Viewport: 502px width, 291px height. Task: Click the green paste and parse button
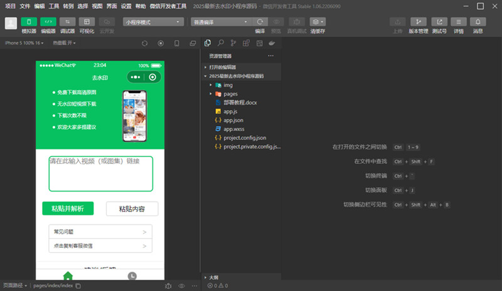[x=68, y=208]
